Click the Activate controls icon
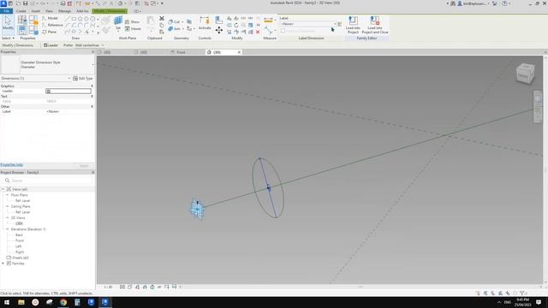This screenshot has width=548, height=308. point(205,23)
